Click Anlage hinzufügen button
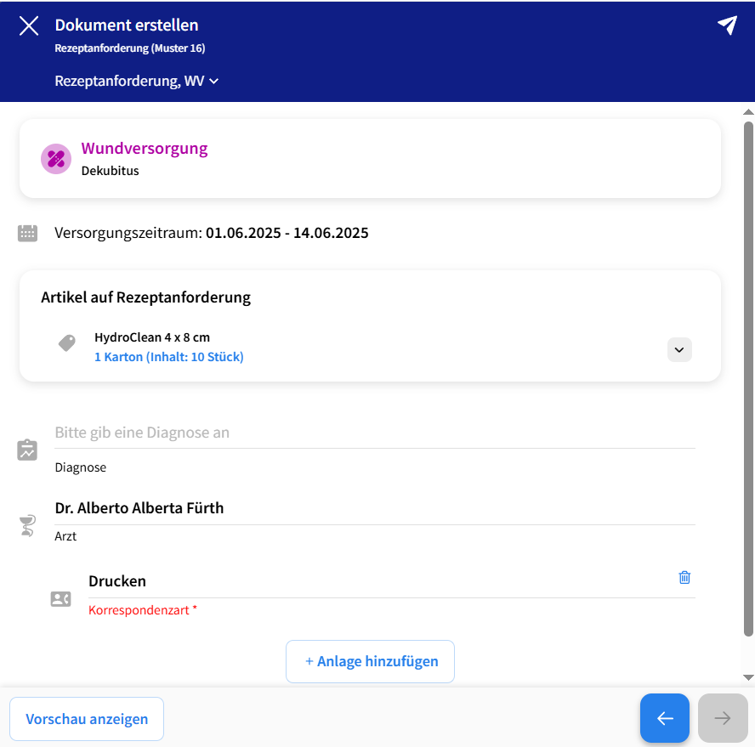The height and width of the screenshot is (747, 755). [x=370, y=661]
